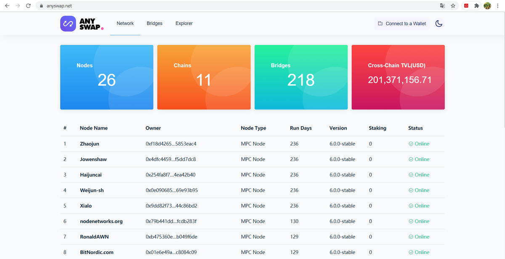Click the Online status for Xialo
This screenshot has height=259, width=505.
tap(419, 206)
